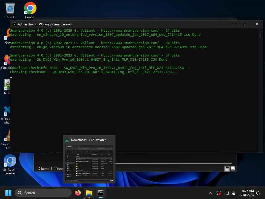265x199 pixels.
Task: Click the Windows Update tray icon
Action: click(218, 193)
